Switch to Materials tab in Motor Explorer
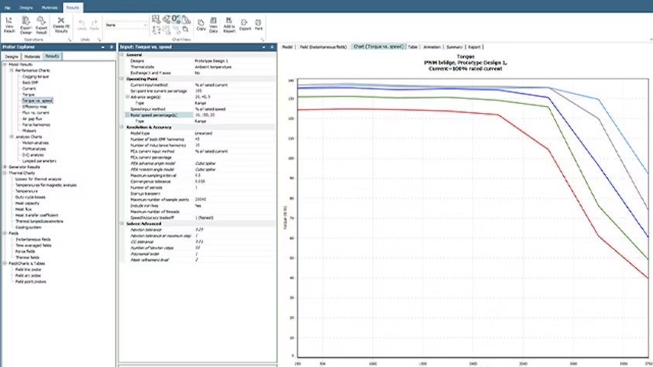 [32, 57]
